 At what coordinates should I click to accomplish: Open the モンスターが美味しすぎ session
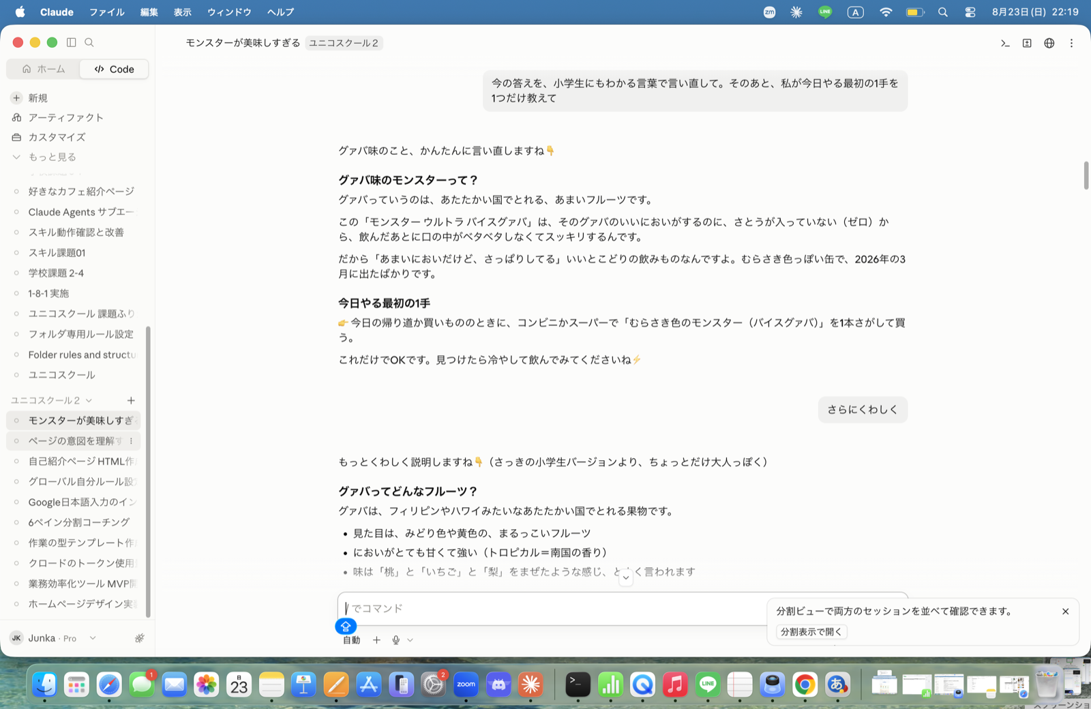click(74, 421)
